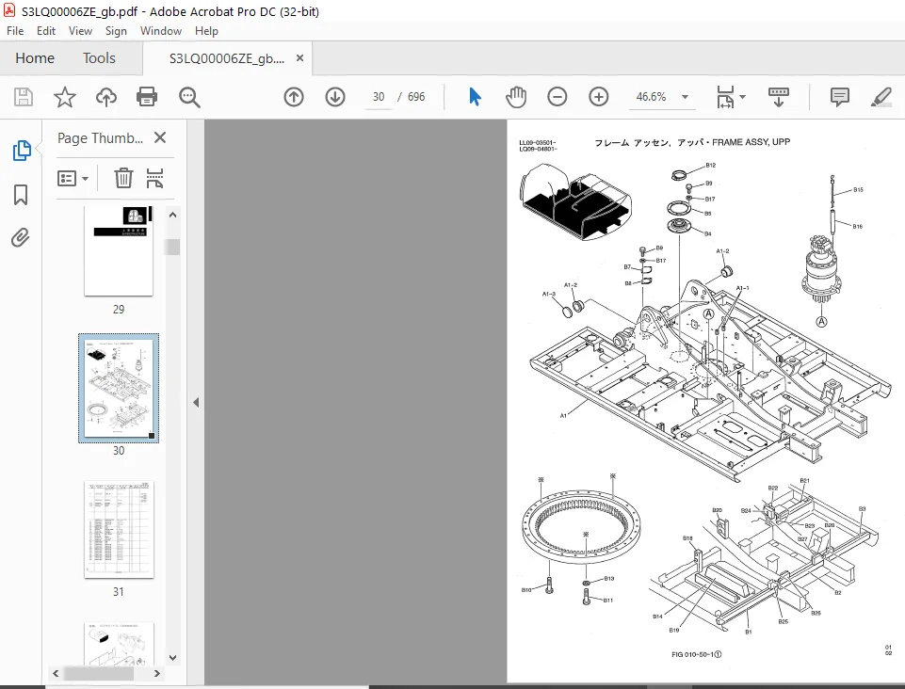This screenshot has width=905, height=689.
Task: Open the find text magnifier icon
Action: click(189, 98)
